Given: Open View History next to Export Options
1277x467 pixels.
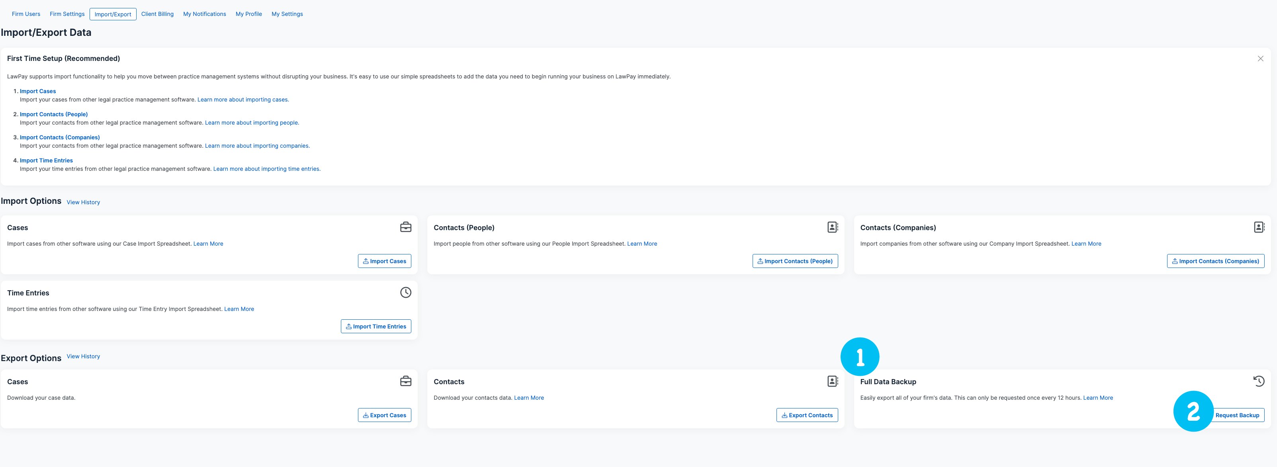Looking at the screenshot, I should (83, 356).
